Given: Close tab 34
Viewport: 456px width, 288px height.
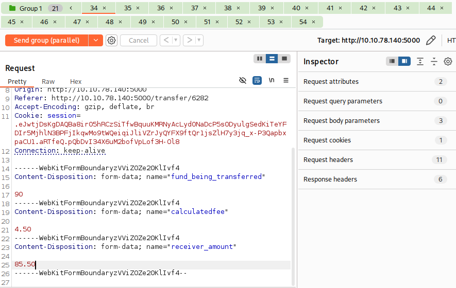Looking at the screenshot, I should click(x=105, y=8).
